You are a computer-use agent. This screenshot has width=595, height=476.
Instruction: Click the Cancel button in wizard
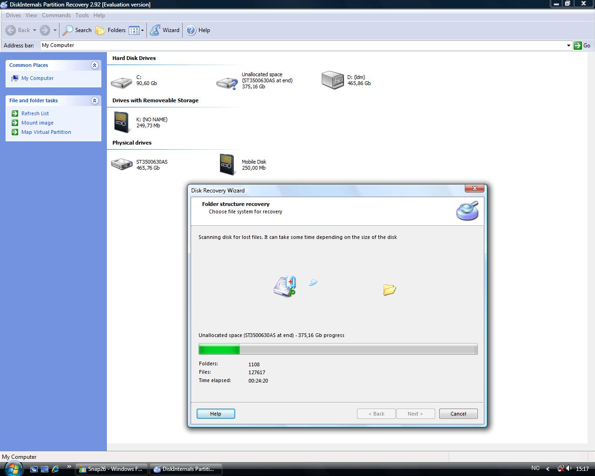click(458, 414)
